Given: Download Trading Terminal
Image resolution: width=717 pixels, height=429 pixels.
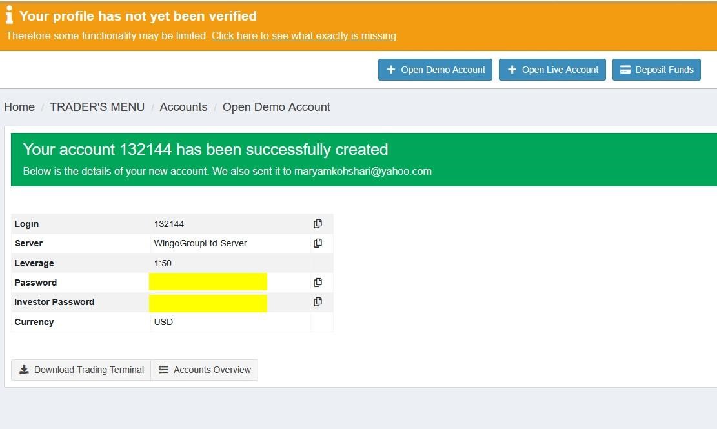Looking at the screenshot, I should (81, 370).
